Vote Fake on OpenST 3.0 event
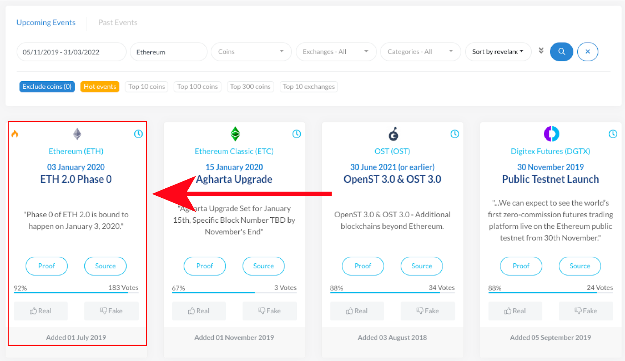 [428, 311]
